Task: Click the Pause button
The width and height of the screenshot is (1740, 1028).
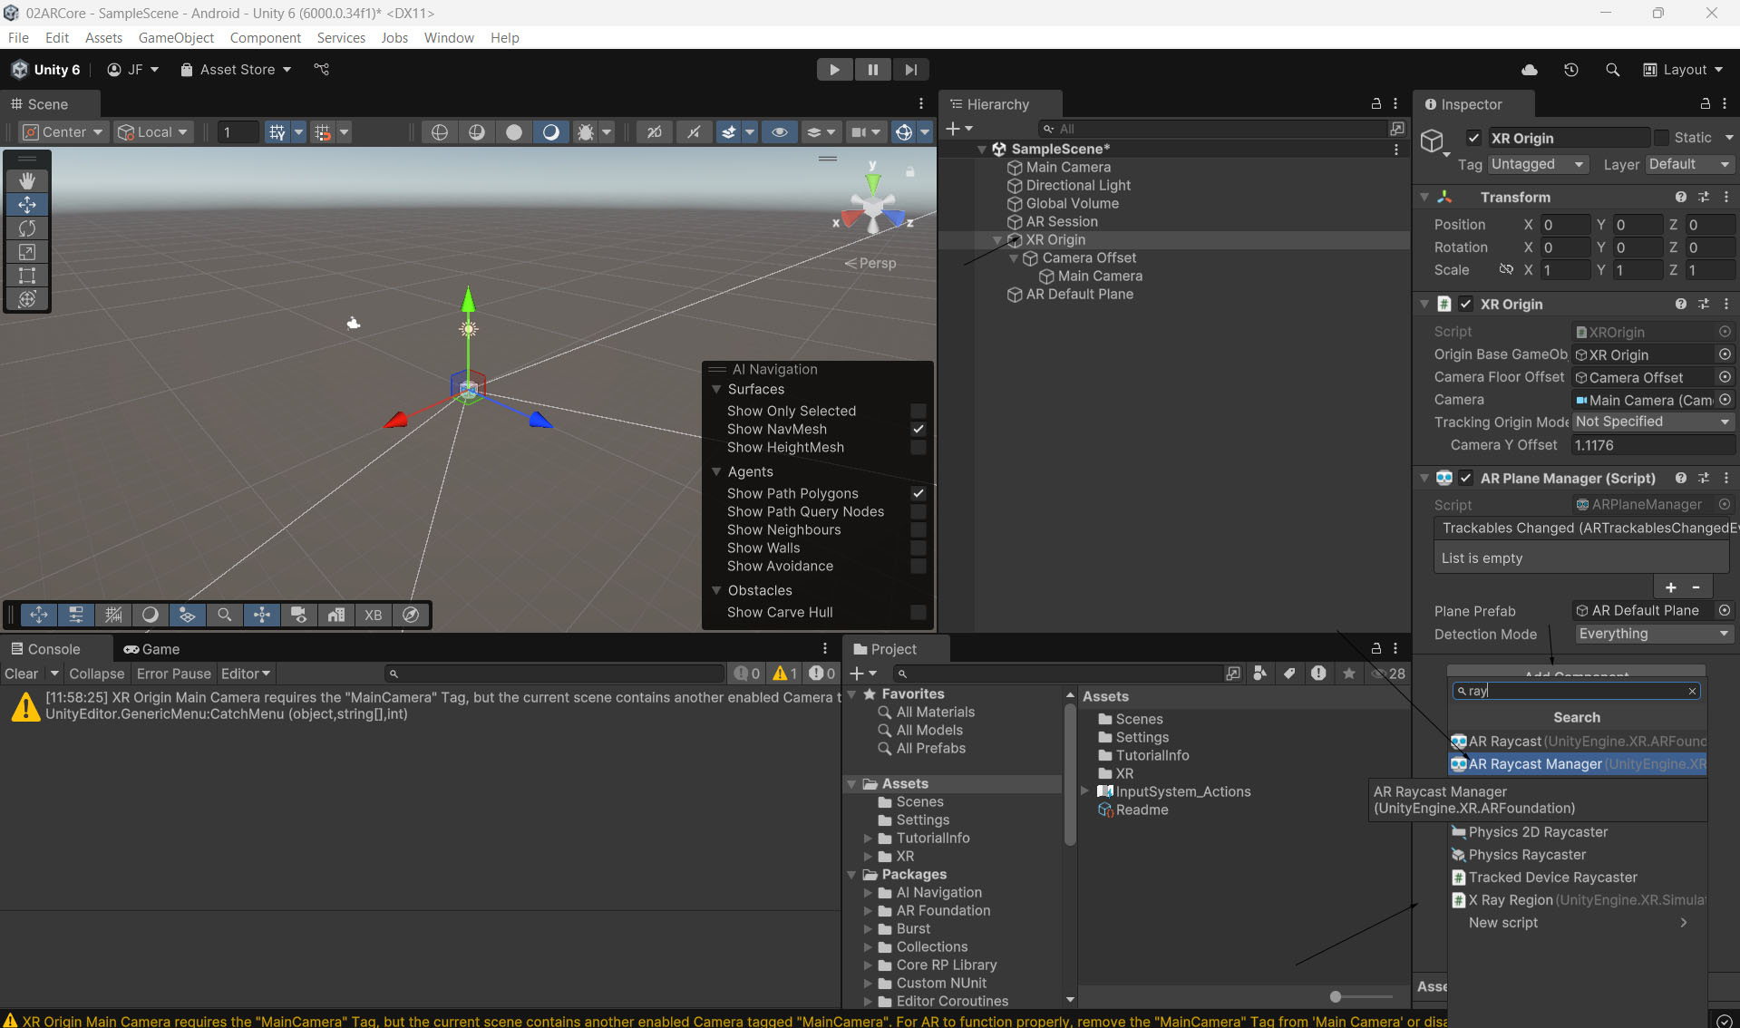Action: pyautogui.click(x=872, y=70)
